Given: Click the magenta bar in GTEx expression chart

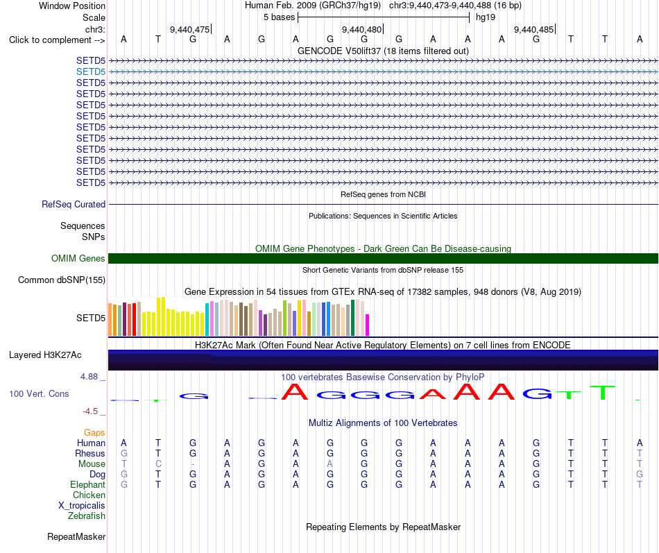Looking at the screenshot, I should coord(368,325).
